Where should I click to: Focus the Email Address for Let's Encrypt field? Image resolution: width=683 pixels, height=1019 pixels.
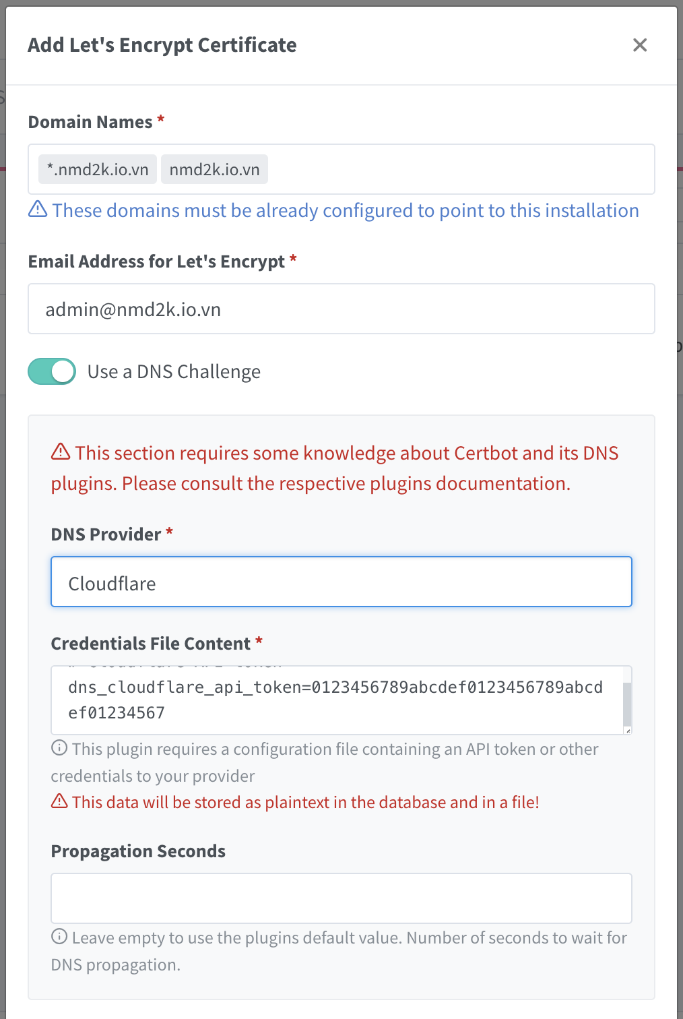point(341,309)
